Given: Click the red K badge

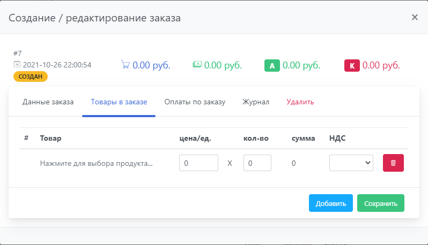Looking at the screenshot, I should click(x=352, y=66).
